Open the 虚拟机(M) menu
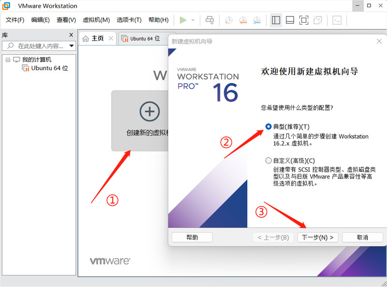Viewport: 387px width, 287px height. pyautogui.click(x=96, y=20)
